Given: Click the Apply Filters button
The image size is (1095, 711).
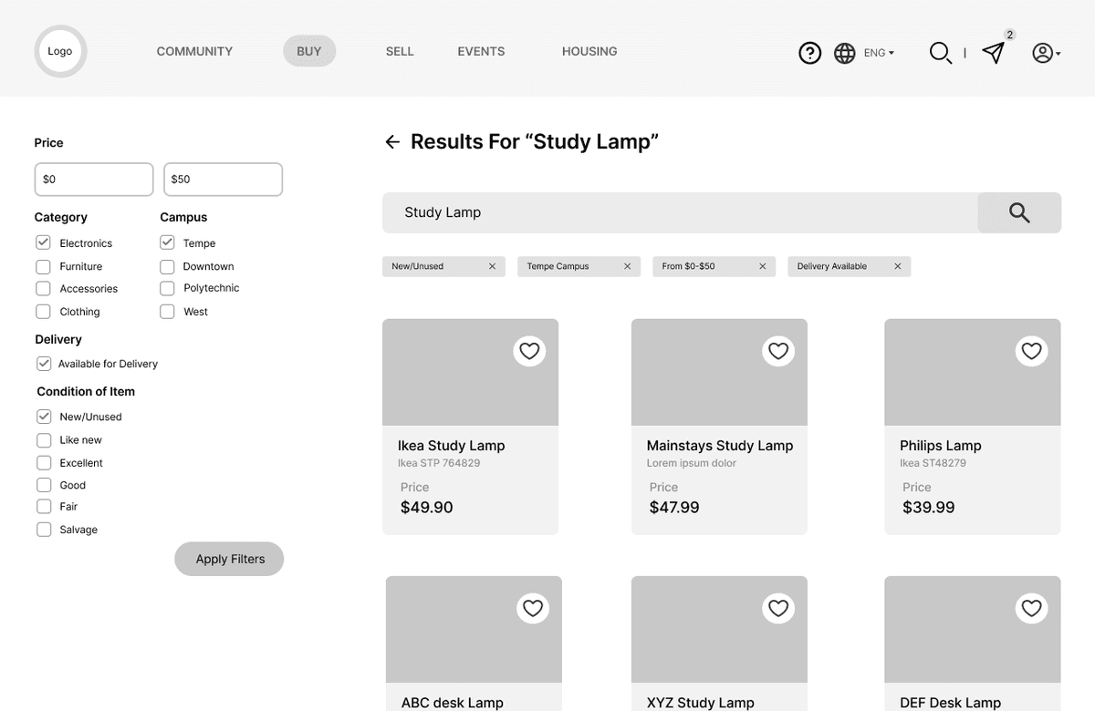Looking at the screenshot, I should pyautogui.click(x=229, y=559).
